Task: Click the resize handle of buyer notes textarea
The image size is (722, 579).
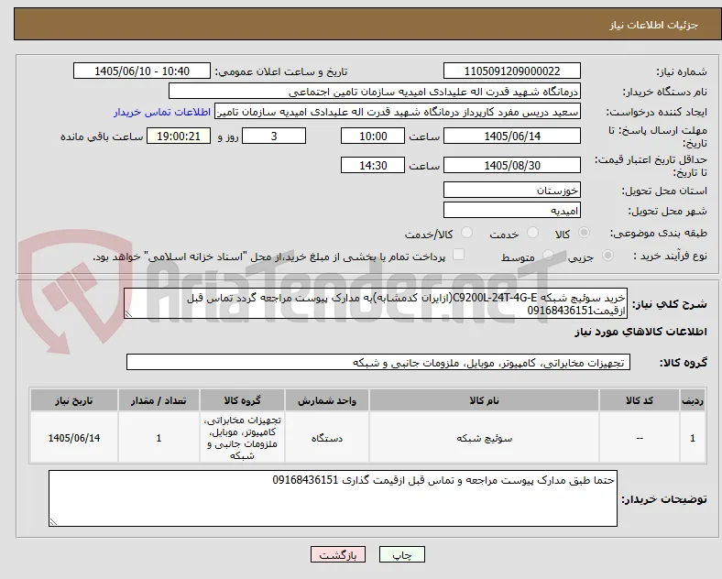Action: (x=53, y=522)
